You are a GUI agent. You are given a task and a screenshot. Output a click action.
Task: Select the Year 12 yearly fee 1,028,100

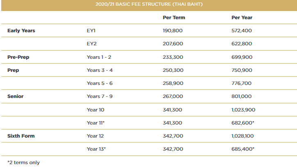tap(244, 136)
